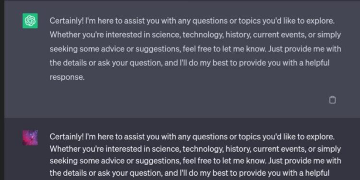Click "Certainly!" in the ChatGPT reply

pyautogui.click(x=67, y=21)
